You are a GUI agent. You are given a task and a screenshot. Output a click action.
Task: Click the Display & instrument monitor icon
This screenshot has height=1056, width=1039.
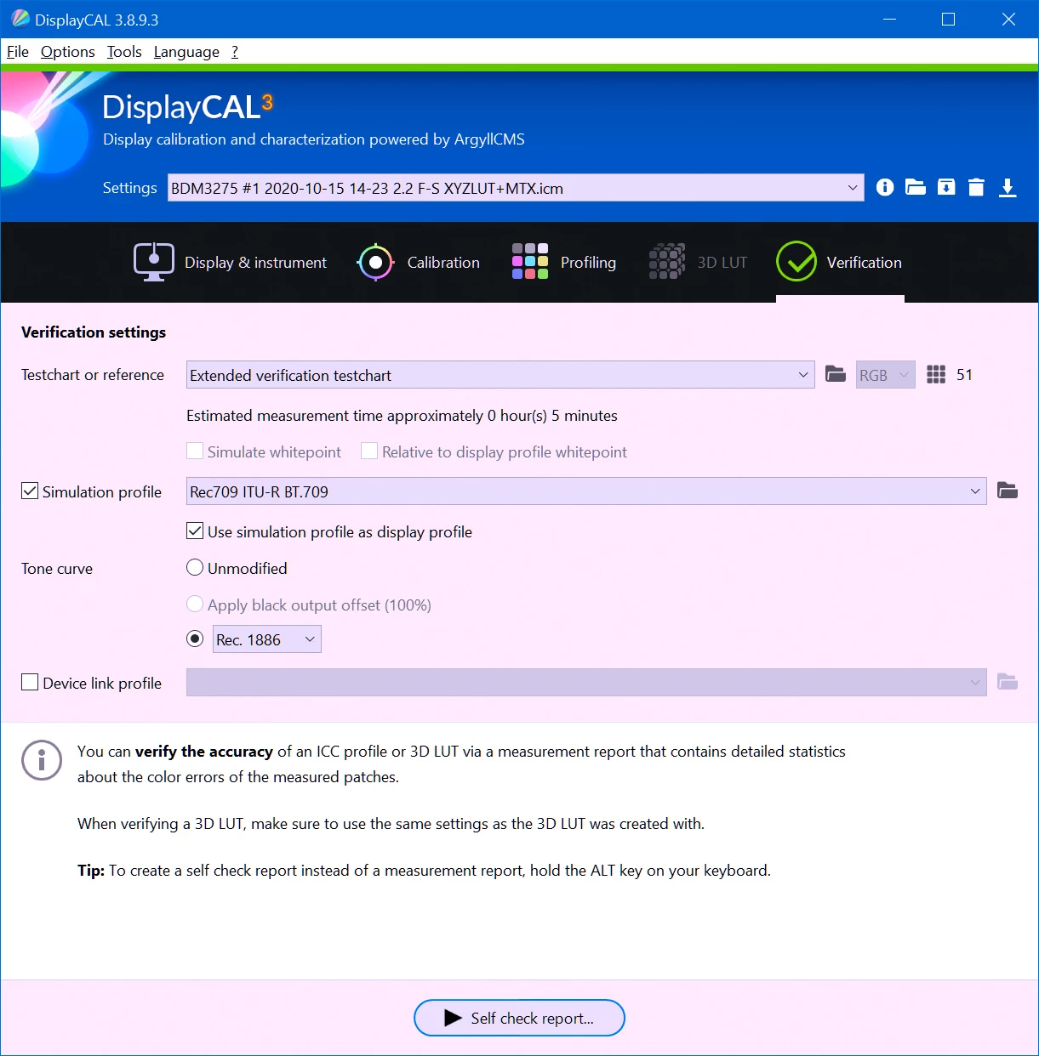pos(154,262)
